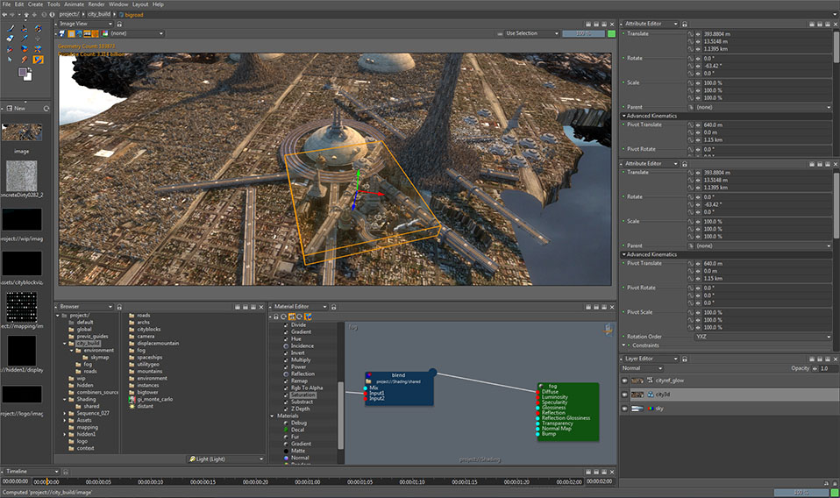Select the green fog node in the material graph
Image resolution: width=840 pixels, height=498 pixels.
pyautogui.click(x=568, y=410)
